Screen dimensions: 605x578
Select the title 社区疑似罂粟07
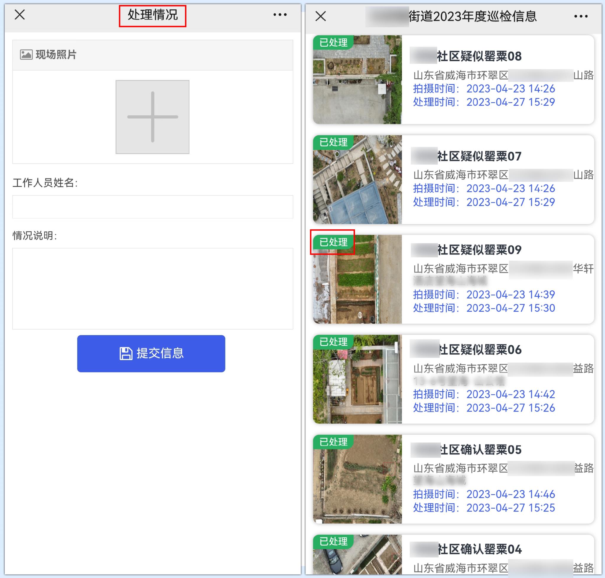point(479,156)
